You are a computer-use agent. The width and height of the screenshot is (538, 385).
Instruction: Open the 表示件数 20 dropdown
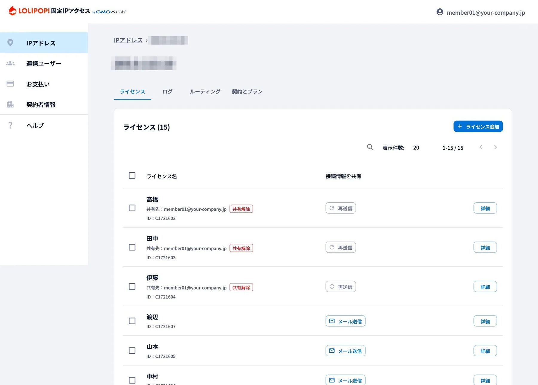point(416,148)
